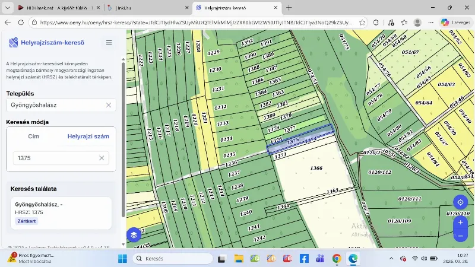Clear the Gyöngyöshalász település field

[109, 105]
